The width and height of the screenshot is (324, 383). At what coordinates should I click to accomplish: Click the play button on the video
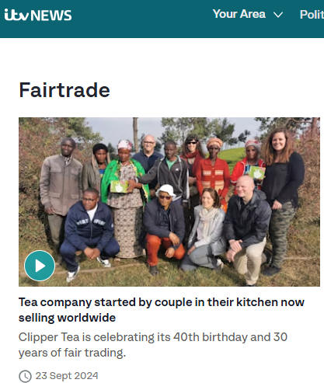(x=40, y=266)
